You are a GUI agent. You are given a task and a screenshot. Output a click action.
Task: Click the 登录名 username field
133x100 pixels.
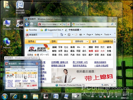(x=43, y=42)
